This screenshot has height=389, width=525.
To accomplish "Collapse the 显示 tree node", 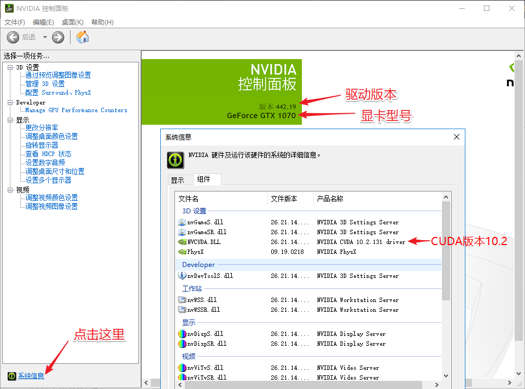I will pyautogui.click(x=10, y=120).
